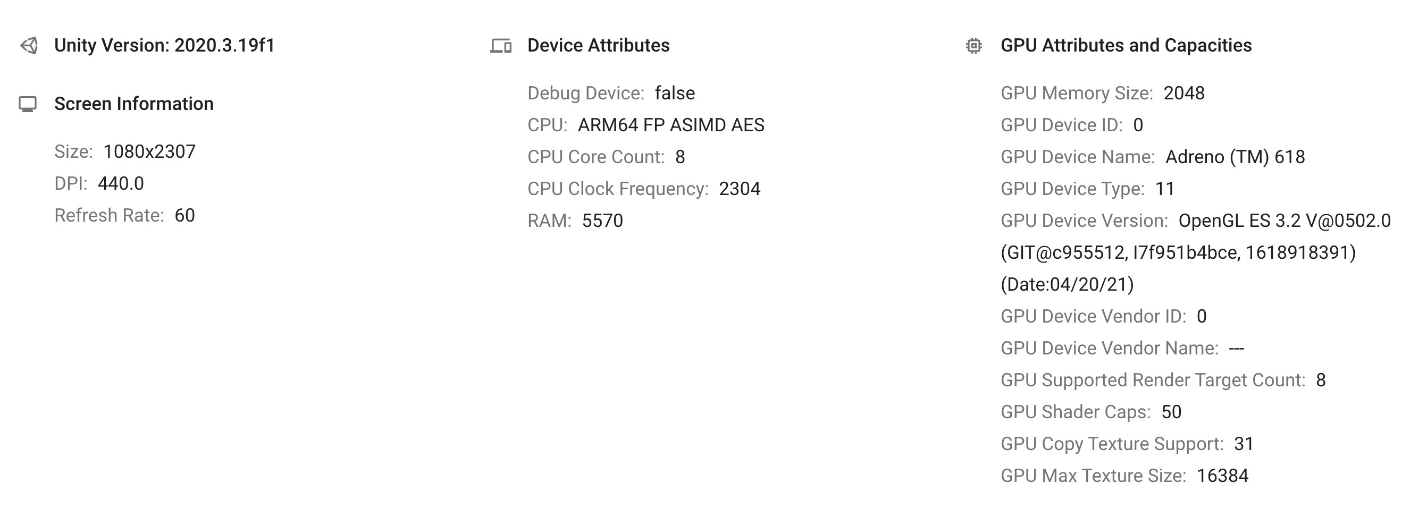
Task: Select the Unity Version 2020.3.19f1 heading
Action: [164, 45]
